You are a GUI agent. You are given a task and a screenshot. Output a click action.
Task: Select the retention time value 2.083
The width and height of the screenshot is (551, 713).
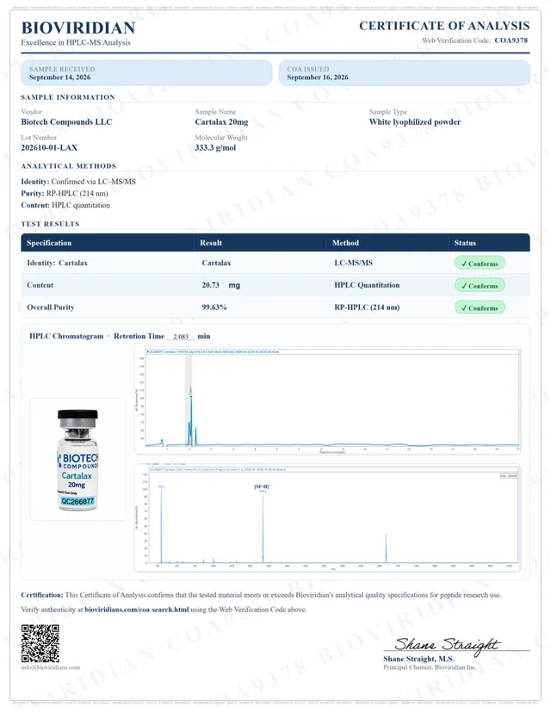point(181,337)
